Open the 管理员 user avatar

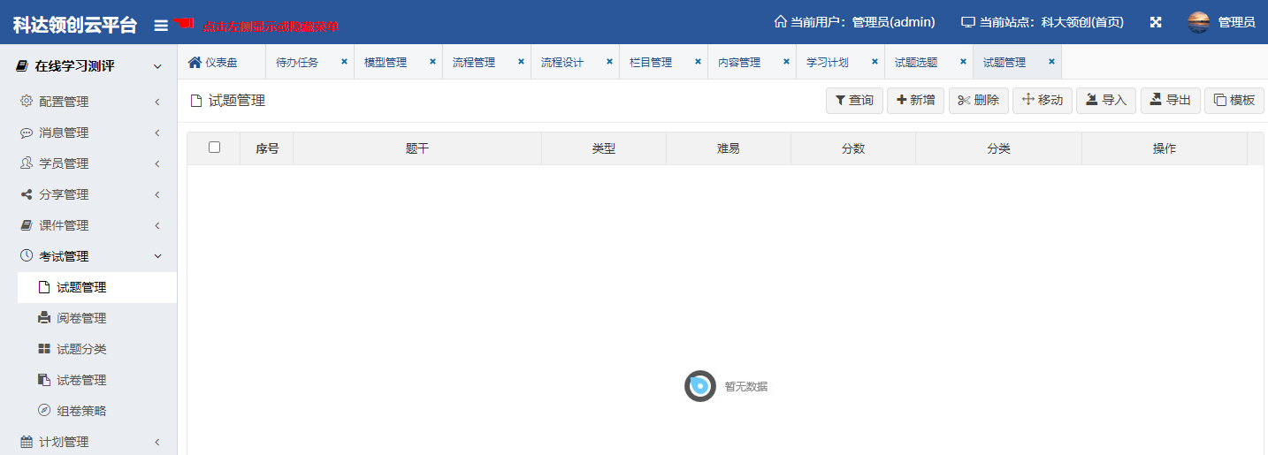click(x=1199, y=22)
